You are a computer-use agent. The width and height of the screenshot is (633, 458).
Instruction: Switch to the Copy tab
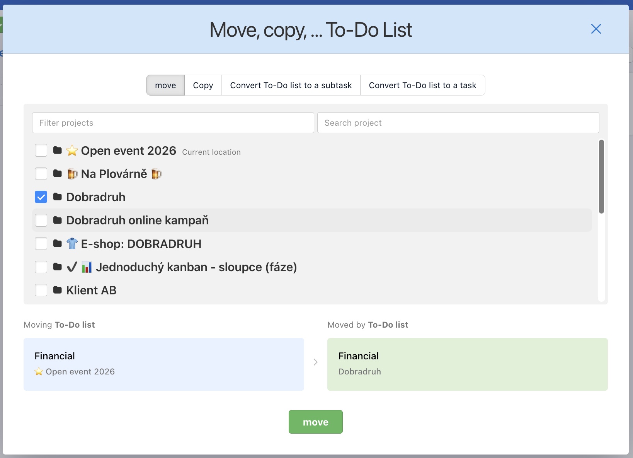point(203,85)
